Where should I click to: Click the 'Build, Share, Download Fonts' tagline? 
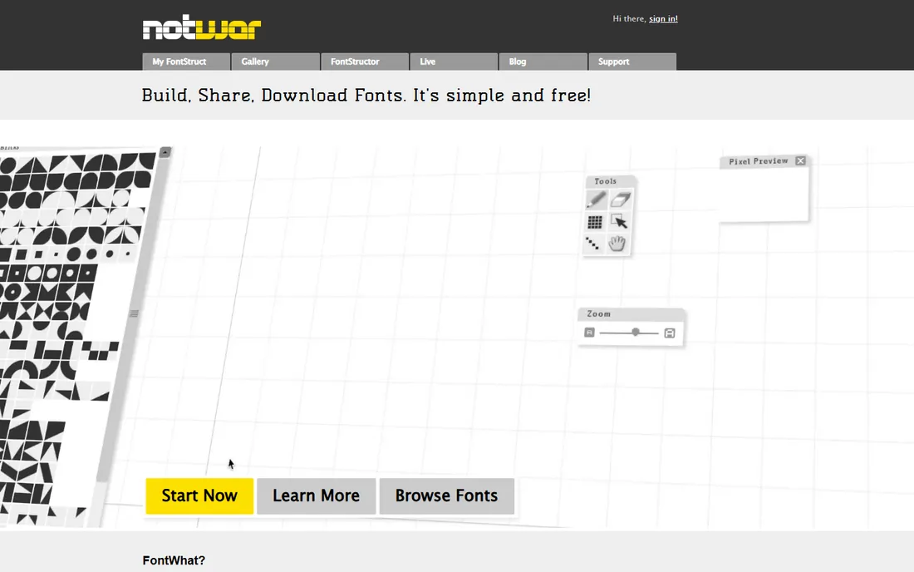[366, 95]
